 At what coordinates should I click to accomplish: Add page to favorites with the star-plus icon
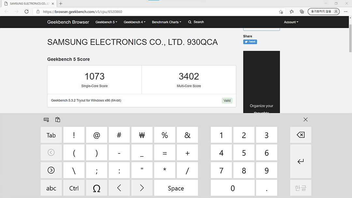pyautogui.click(x=281, y=12)
